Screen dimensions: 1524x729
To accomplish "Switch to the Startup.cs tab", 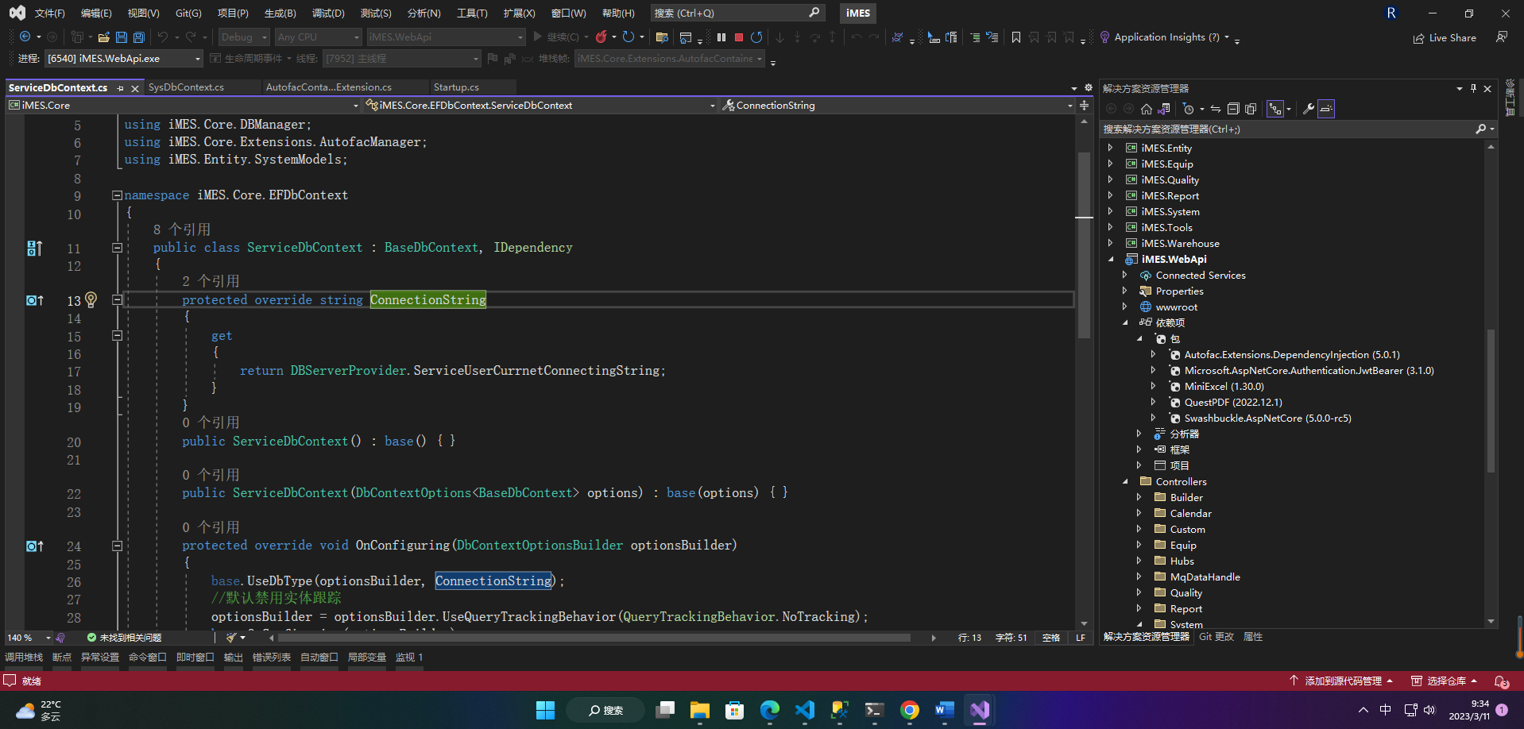I will [x=456, y=87].
